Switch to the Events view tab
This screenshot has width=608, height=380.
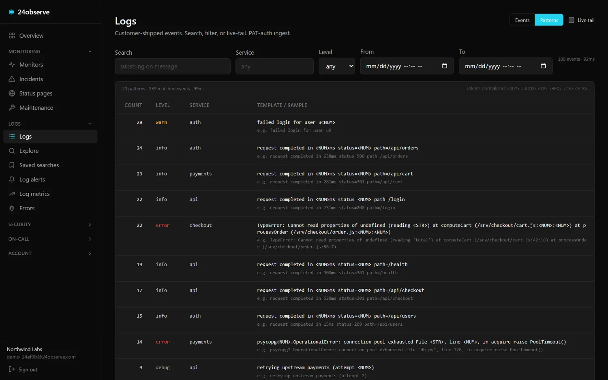tap(522, 20)
